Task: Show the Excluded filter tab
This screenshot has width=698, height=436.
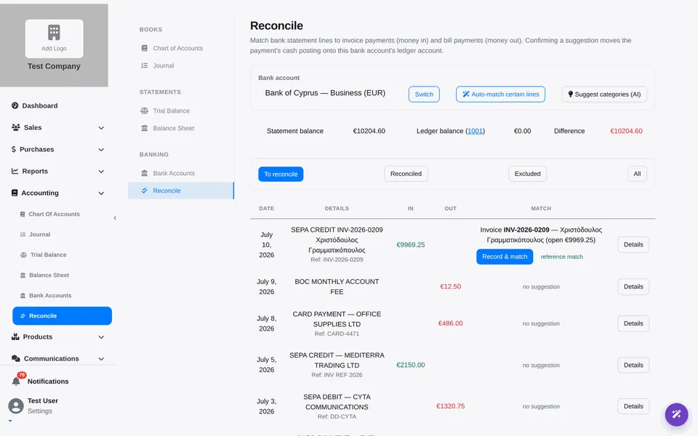Action: pyautogui.click(x=528, y=174)
